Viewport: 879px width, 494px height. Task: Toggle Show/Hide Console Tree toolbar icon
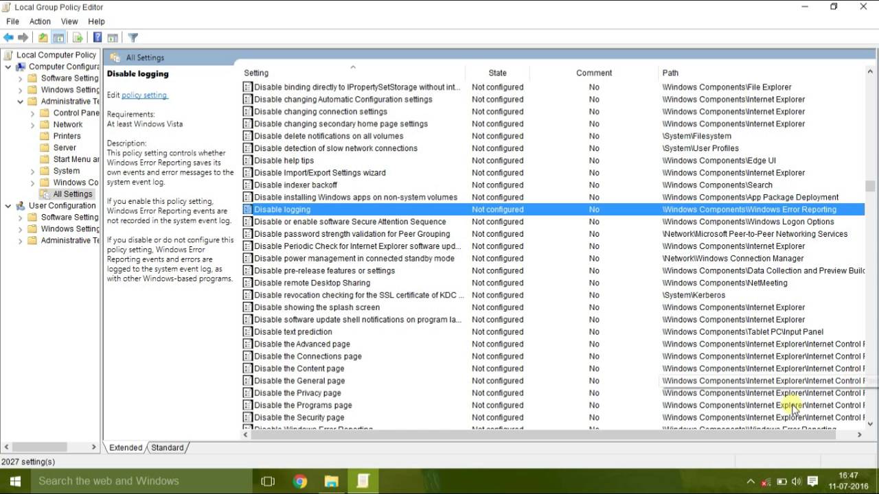click(58, 38)
